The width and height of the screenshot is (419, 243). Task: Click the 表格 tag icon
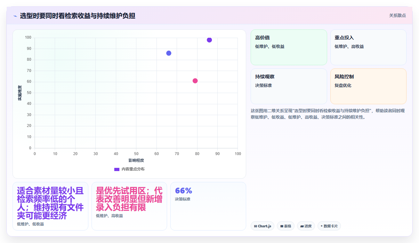[x=282, y=226]
